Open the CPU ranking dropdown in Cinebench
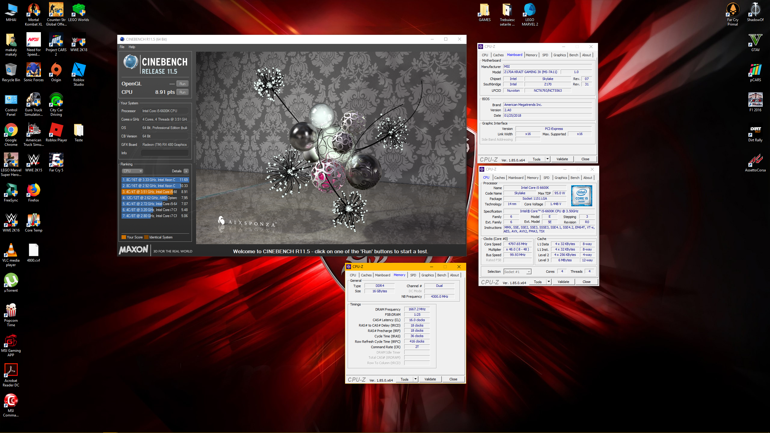Viewport: 770px width, 433px height. click(132, 171)
